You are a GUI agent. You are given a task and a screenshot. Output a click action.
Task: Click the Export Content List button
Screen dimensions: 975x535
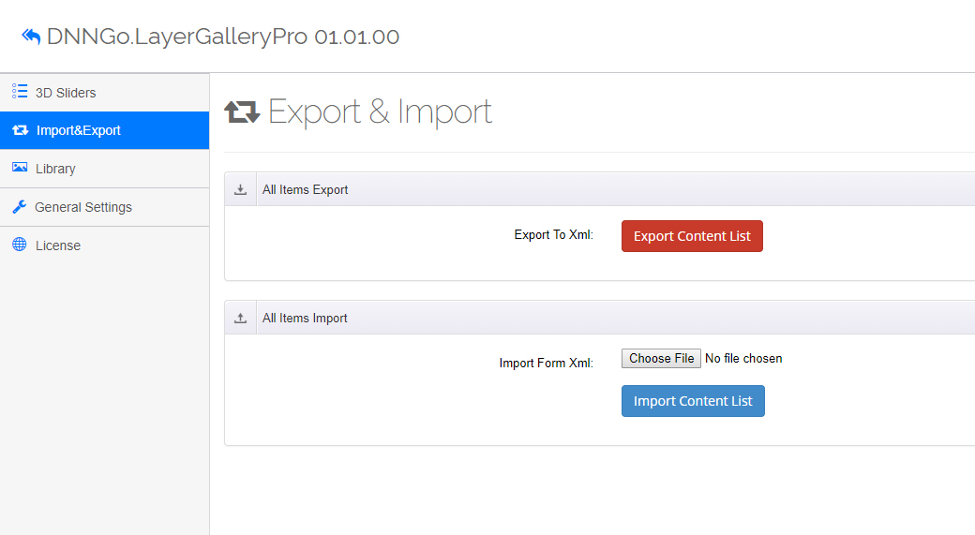(x=692, y=236)
